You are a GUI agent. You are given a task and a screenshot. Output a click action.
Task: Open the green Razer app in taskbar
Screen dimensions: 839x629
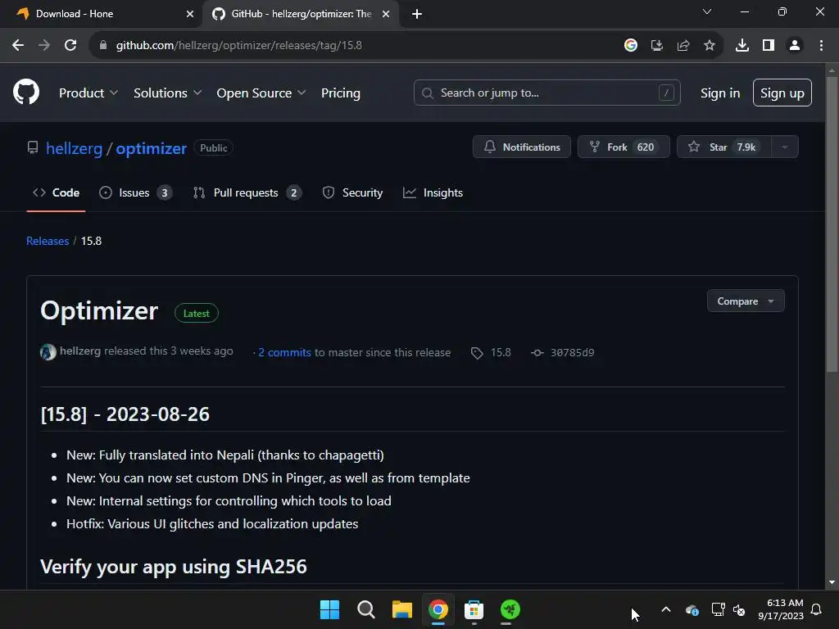click(510, 609)
